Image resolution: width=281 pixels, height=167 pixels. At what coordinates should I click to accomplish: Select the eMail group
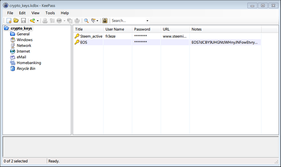(22, 57)
